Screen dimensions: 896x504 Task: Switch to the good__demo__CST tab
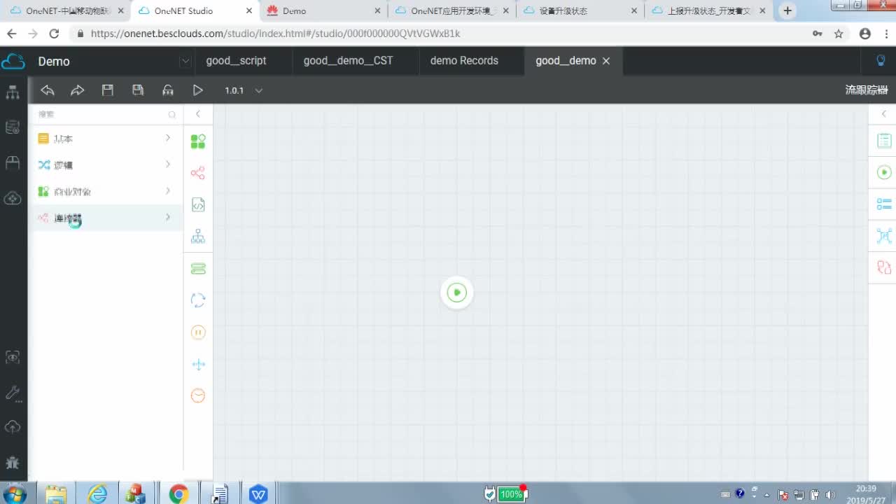point(348,61)
